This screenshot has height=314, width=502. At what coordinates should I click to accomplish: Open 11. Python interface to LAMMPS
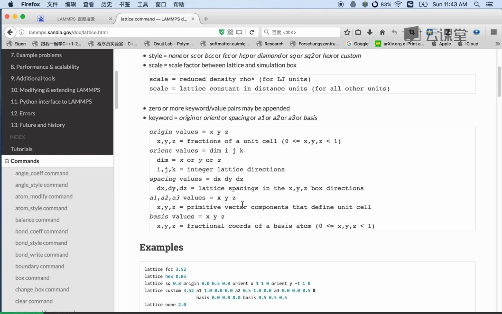51,102
